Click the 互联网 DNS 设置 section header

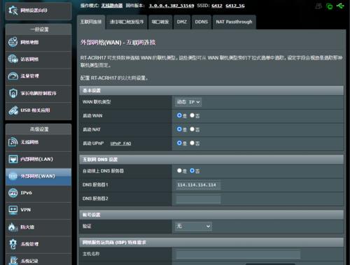click(x=211, y=159)
